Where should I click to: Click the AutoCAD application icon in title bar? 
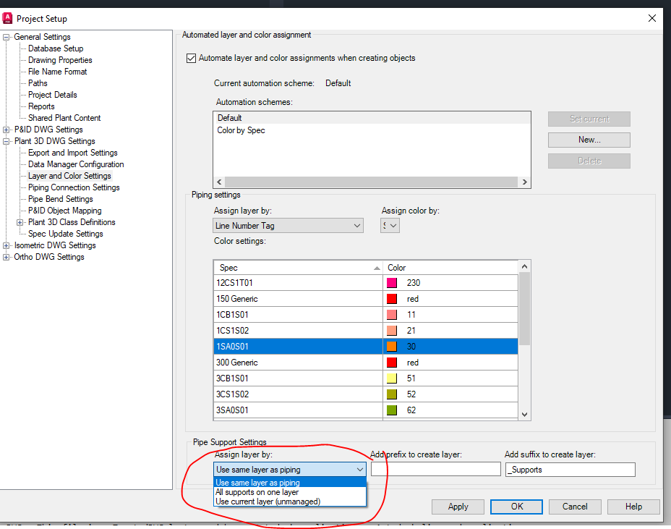pos(9,18)
